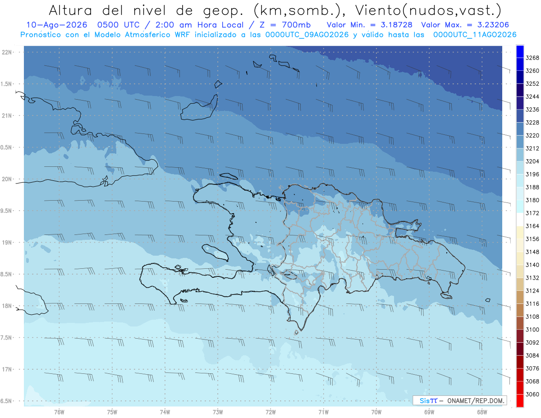
Task: Click the color bar value 3148
Action: tap(532, 252)
